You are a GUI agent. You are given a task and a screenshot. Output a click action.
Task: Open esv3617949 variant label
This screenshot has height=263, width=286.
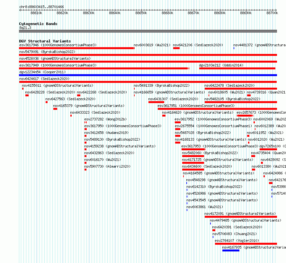coord(58,65)
